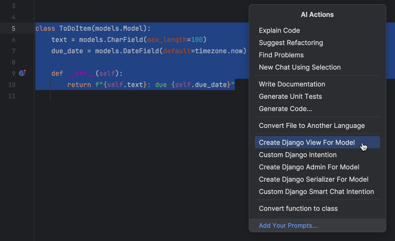
Task: Select Custom Django Intention
Action: [x=298, y=155]
